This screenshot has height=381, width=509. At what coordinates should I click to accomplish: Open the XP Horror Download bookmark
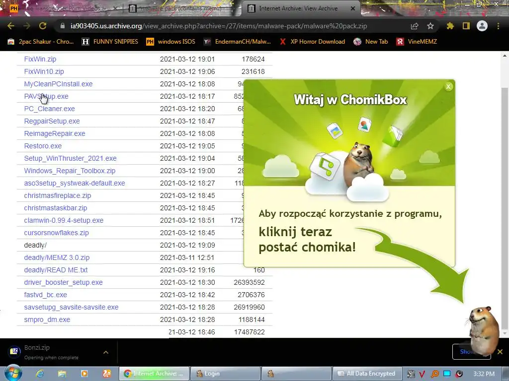(312, 42)
